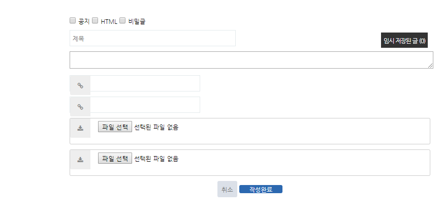Click the 취소 cancel button

click(x=227, y=190)
